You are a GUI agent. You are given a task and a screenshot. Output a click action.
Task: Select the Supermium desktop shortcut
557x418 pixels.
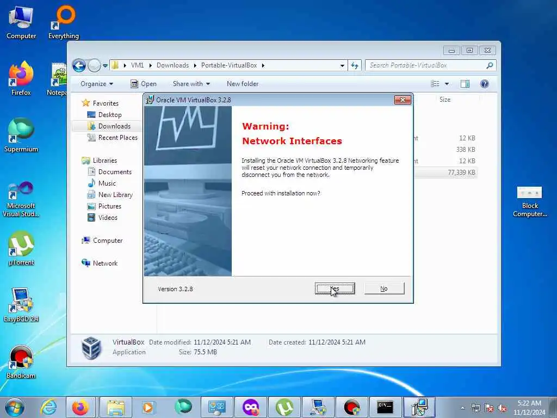21,136
